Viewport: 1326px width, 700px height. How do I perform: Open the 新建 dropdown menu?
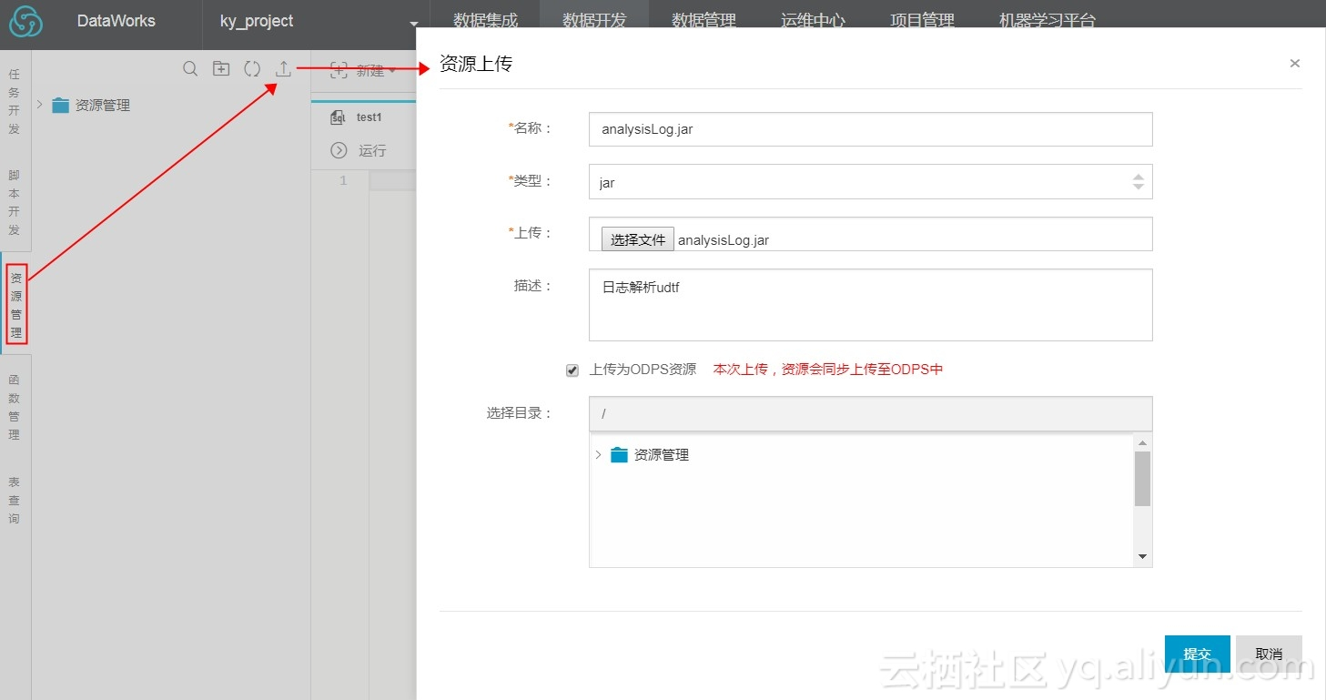point(363,70)
